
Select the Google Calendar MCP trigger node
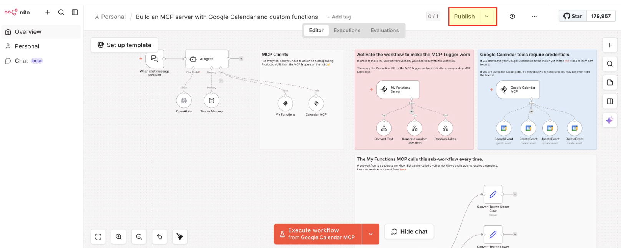[518, 89]
